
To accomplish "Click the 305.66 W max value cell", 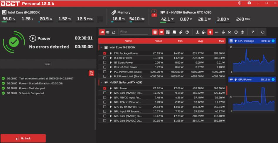I will [x=219, y=53].
